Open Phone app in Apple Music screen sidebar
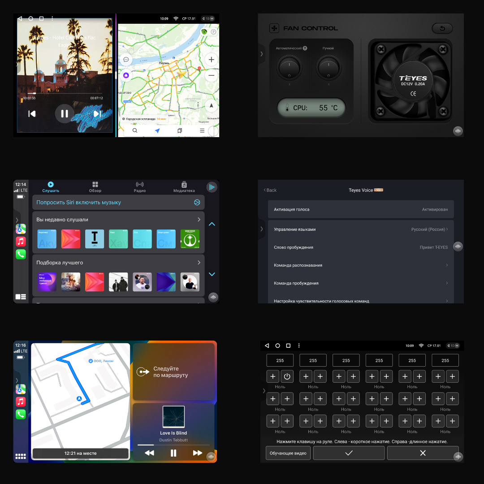 click(x=21, y=255)
